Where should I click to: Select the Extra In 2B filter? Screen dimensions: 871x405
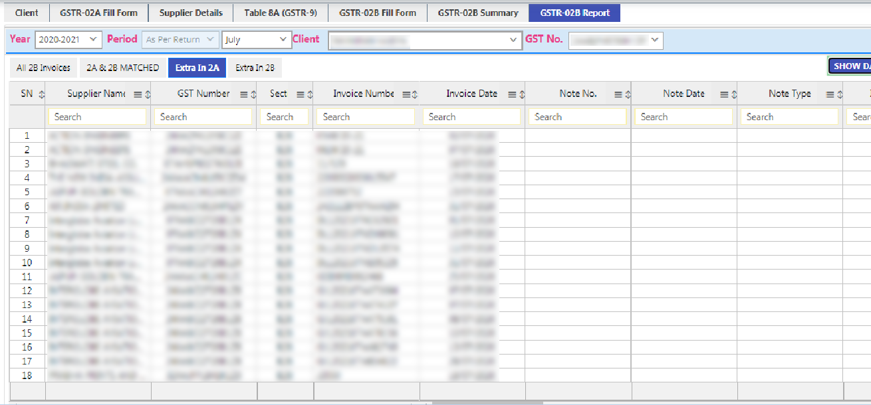click(x=255, y=68)
